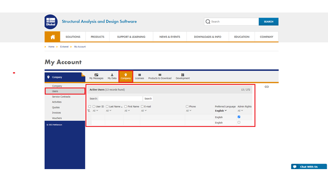Sort by Last Name column header
The height and width of the screenshot is (182, 328).
[115, 107]
